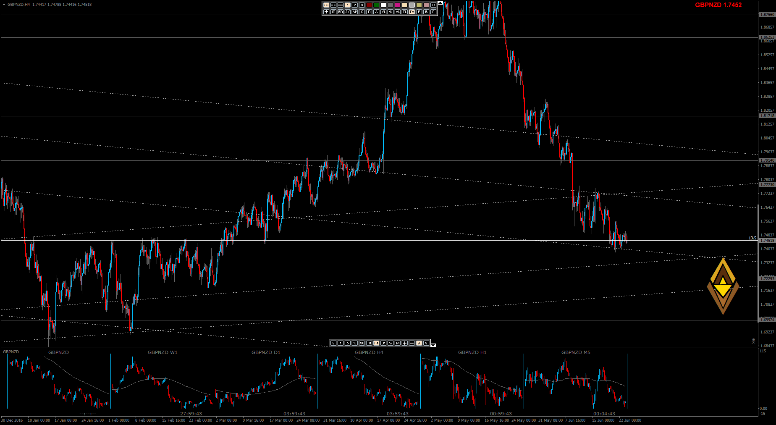
Task: Select the solid line style button
Action: pos(341,5)
